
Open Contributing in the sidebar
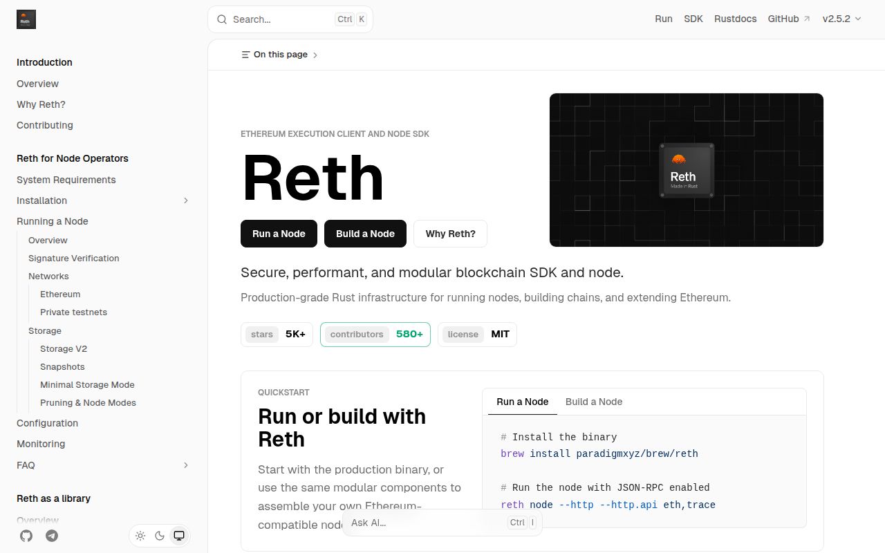point(45,125)
